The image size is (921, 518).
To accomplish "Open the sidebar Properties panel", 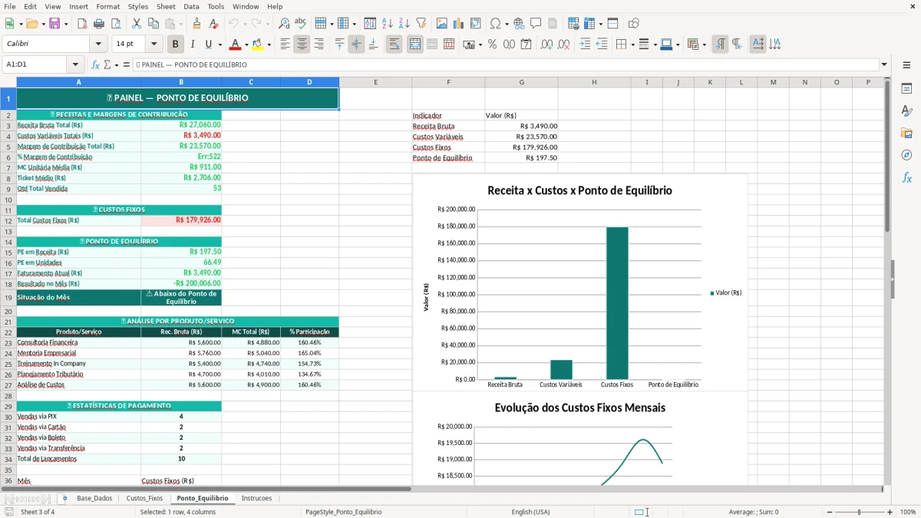I will [x=906, y=89].
